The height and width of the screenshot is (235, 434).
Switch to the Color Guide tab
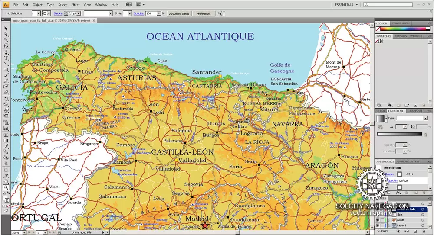401,23
